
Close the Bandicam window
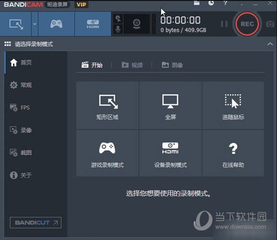[270, 3]
